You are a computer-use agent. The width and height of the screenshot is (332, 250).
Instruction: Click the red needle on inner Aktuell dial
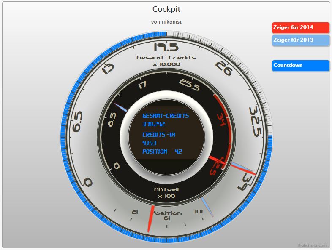click(217, 160)
